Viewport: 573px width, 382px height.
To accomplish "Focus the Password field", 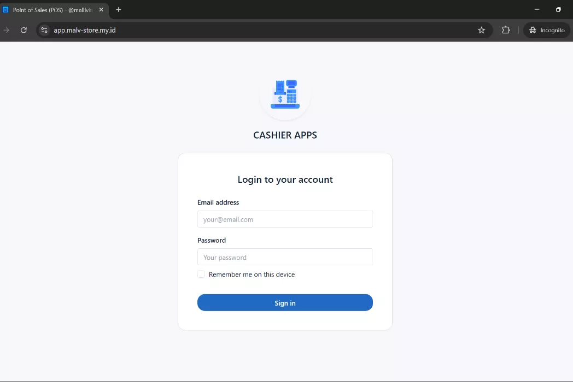I will point(285,257).
